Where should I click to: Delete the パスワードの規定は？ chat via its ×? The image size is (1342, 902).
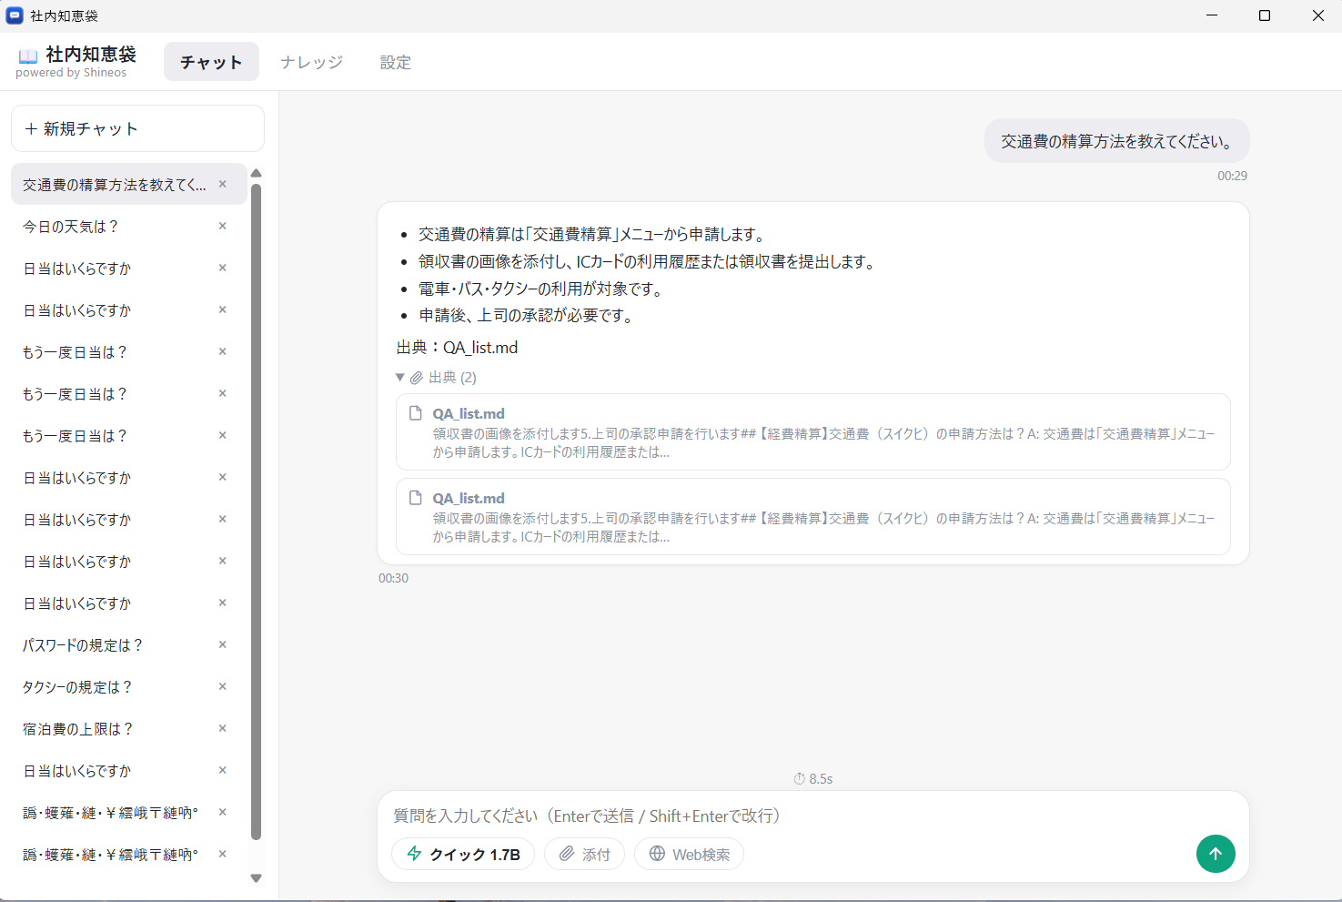222,644
